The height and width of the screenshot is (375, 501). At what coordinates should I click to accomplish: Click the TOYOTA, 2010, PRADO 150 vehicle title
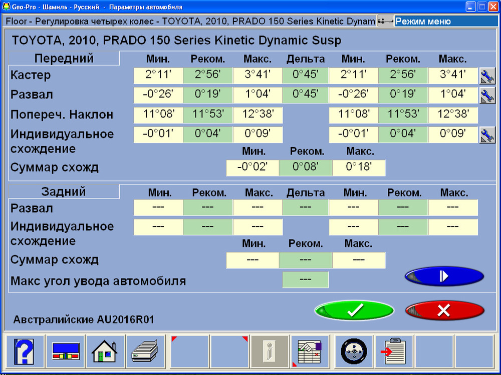[177, 40]
